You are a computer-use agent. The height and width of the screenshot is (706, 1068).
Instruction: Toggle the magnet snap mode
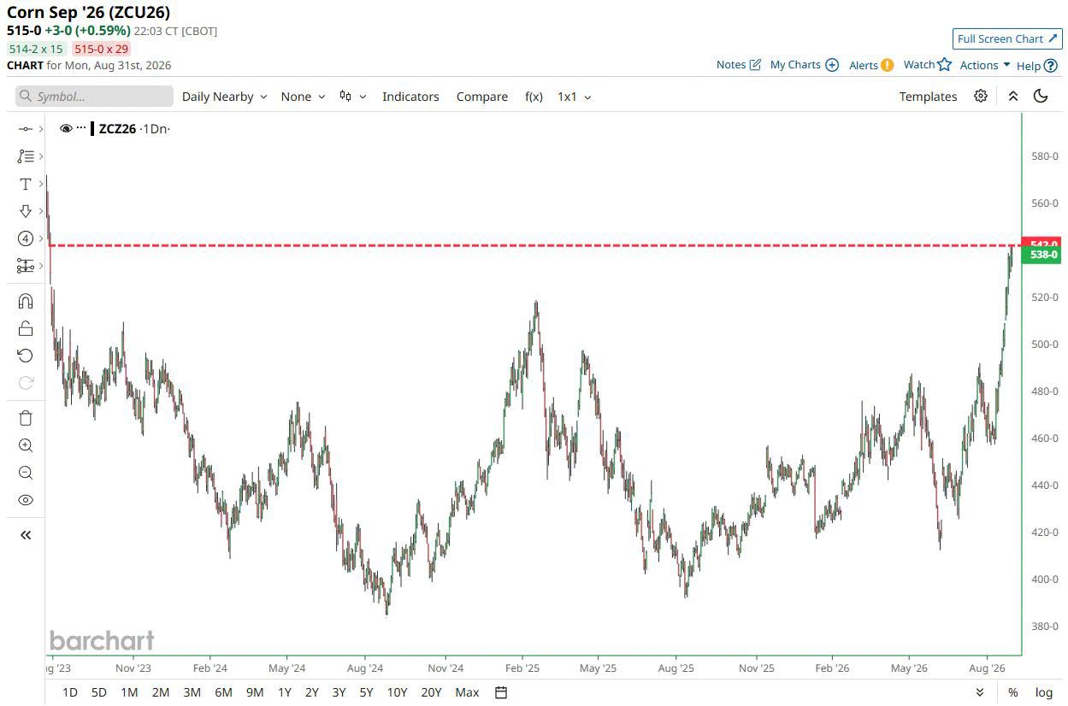(x=26, y=301)
